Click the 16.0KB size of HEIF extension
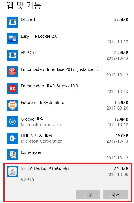The image size is (134, 203). (x=122, y=136)
